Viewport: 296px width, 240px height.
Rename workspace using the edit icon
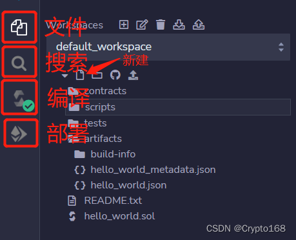[142, 25]
